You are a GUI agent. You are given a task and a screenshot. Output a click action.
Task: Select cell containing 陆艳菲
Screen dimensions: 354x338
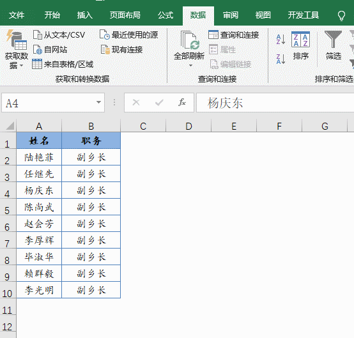tap(39, 157)
